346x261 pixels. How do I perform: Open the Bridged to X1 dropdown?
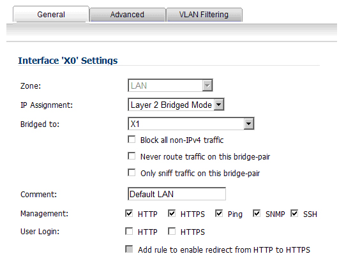191,124
